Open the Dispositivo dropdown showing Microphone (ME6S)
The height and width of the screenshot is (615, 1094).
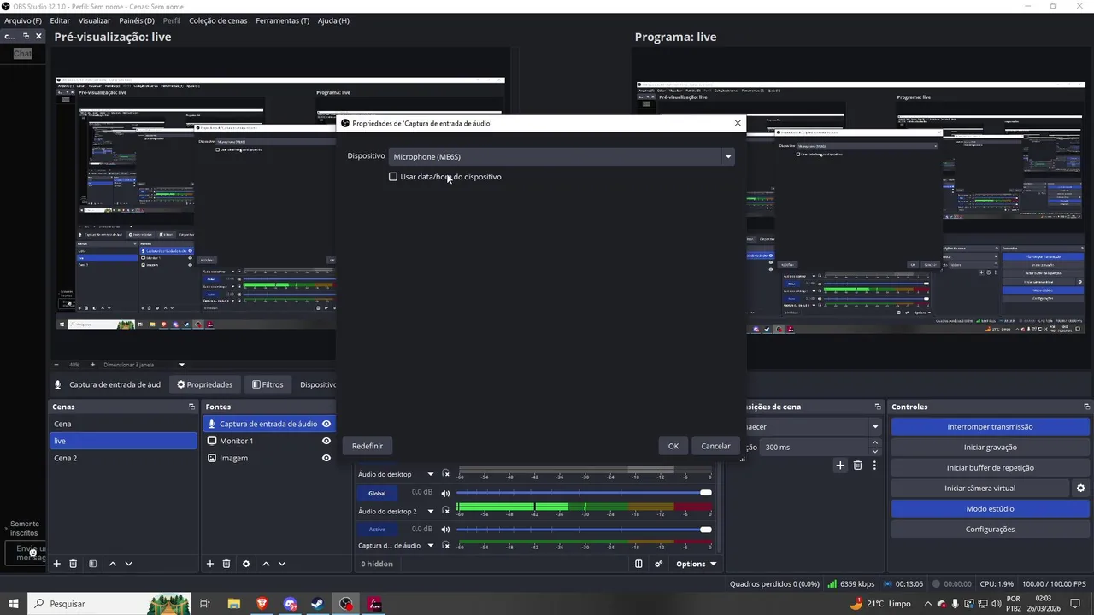pos(562,156)
